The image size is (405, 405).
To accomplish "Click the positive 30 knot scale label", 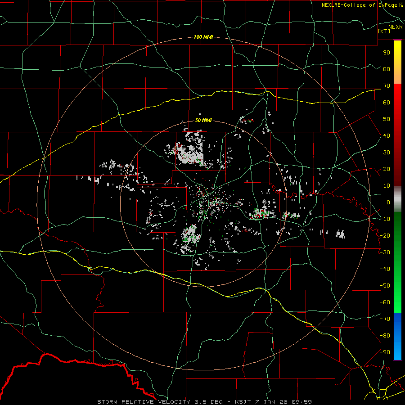I will (x=387, y=153).
